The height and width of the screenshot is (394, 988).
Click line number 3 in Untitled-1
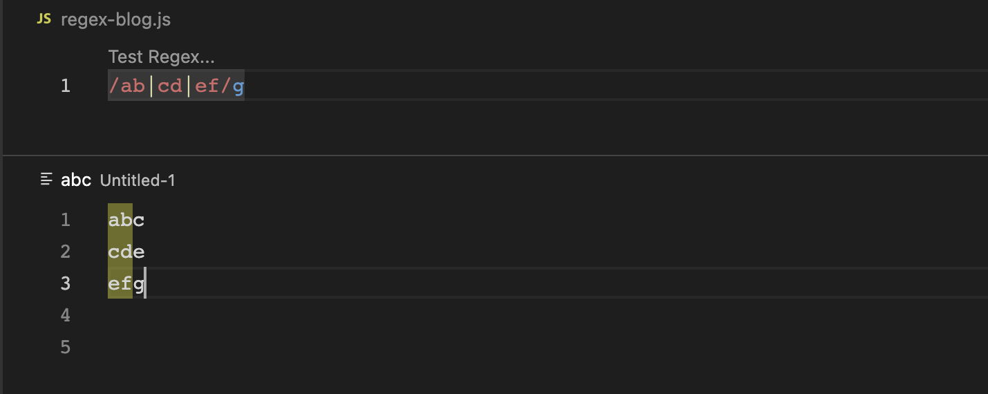[66, 283]
